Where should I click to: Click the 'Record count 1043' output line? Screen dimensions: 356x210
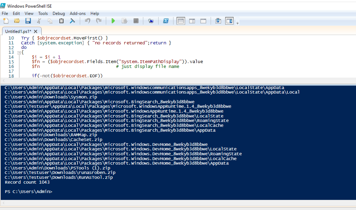click(27, 182)
